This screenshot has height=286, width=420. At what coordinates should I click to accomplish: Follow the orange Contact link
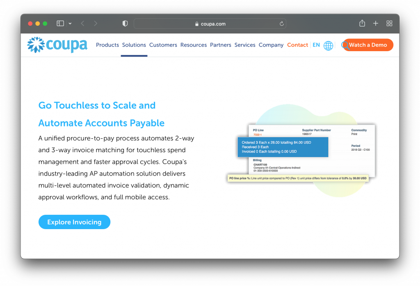click(297, 45)
